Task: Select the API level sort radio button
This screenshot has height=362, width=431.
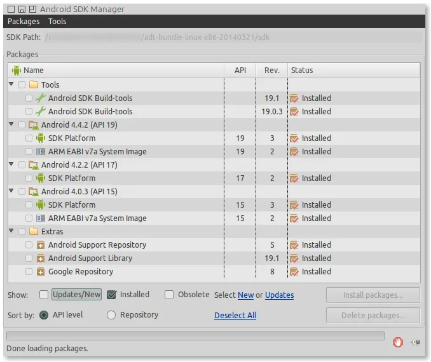Action: 44,315
